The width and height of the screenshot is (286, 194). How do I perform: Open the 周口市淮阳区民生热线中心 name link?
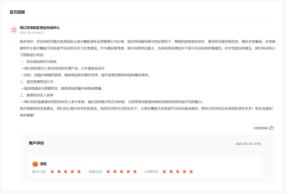[40, 28]
